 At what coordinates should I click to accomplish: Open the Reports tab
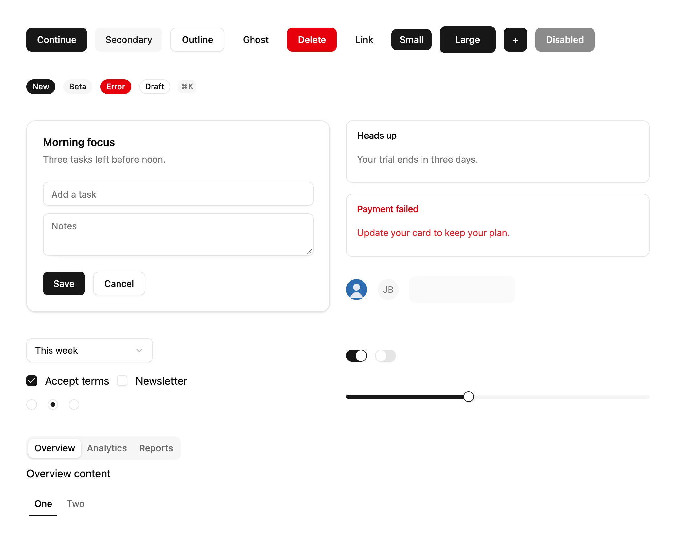click(156, 448)
